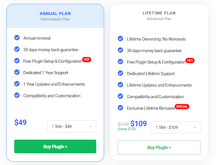Screen dimensions: 216x165
Task: Click the checkmark next to Lifetime Ownership, No Renewals
Action: coord(120,38)
